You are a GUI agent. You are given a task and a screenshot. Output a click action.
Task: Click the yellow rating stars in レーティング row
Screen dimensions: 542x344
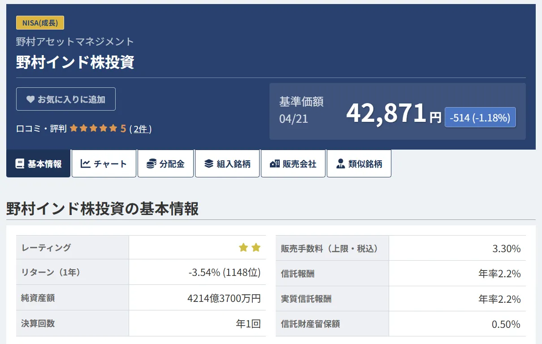250,247
